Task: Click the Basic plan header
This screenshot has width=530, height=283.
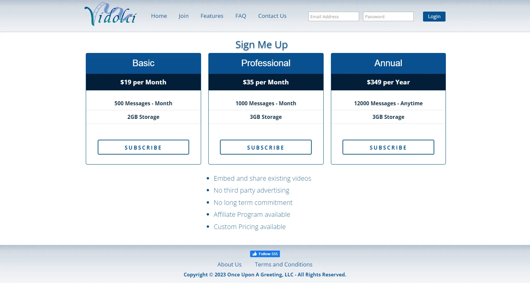Action: (143, 63)
